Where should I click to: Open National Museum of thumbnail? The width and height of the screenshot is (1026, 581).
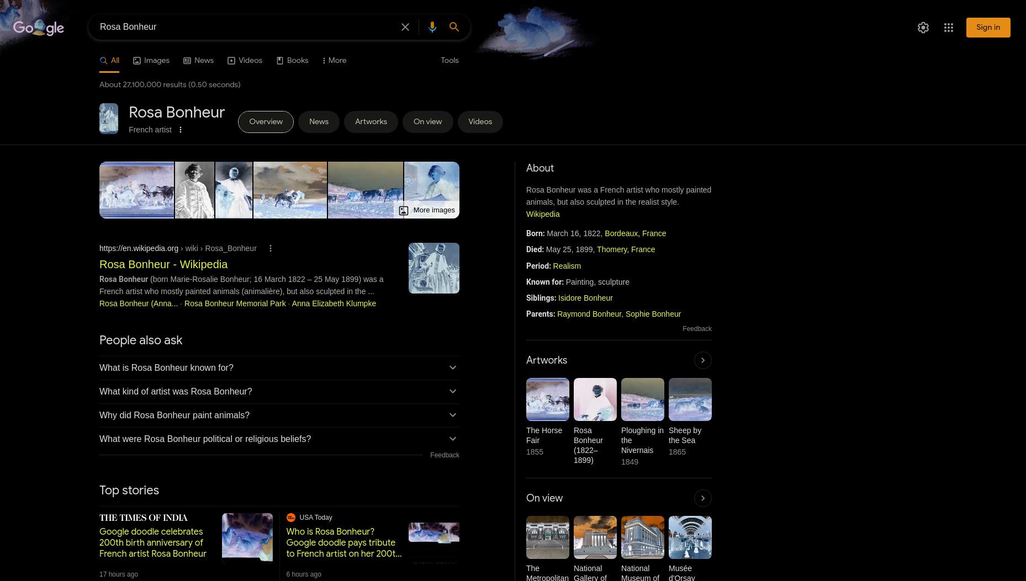point(643,537)
